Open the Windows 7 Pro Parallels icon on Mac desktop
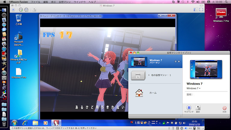This screenshot has width=231, height=130. [x=221, y=15]
